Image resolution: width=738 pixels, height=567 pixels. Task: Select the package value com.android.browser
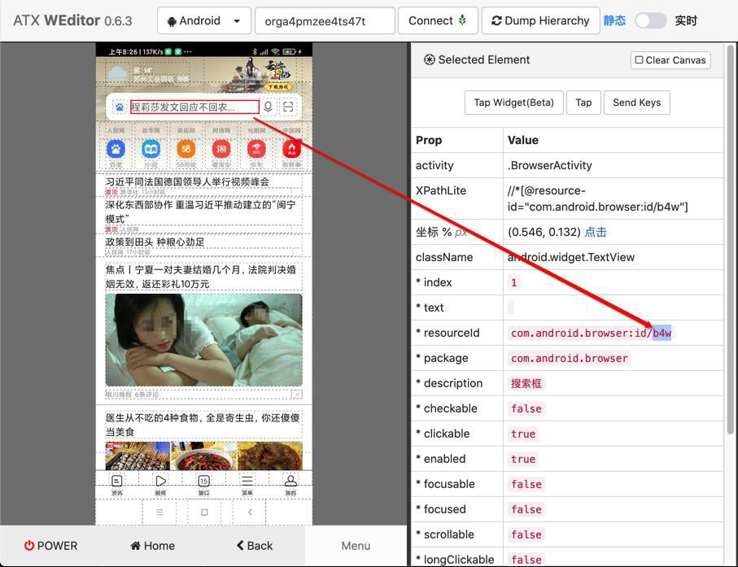pos(569,359)
